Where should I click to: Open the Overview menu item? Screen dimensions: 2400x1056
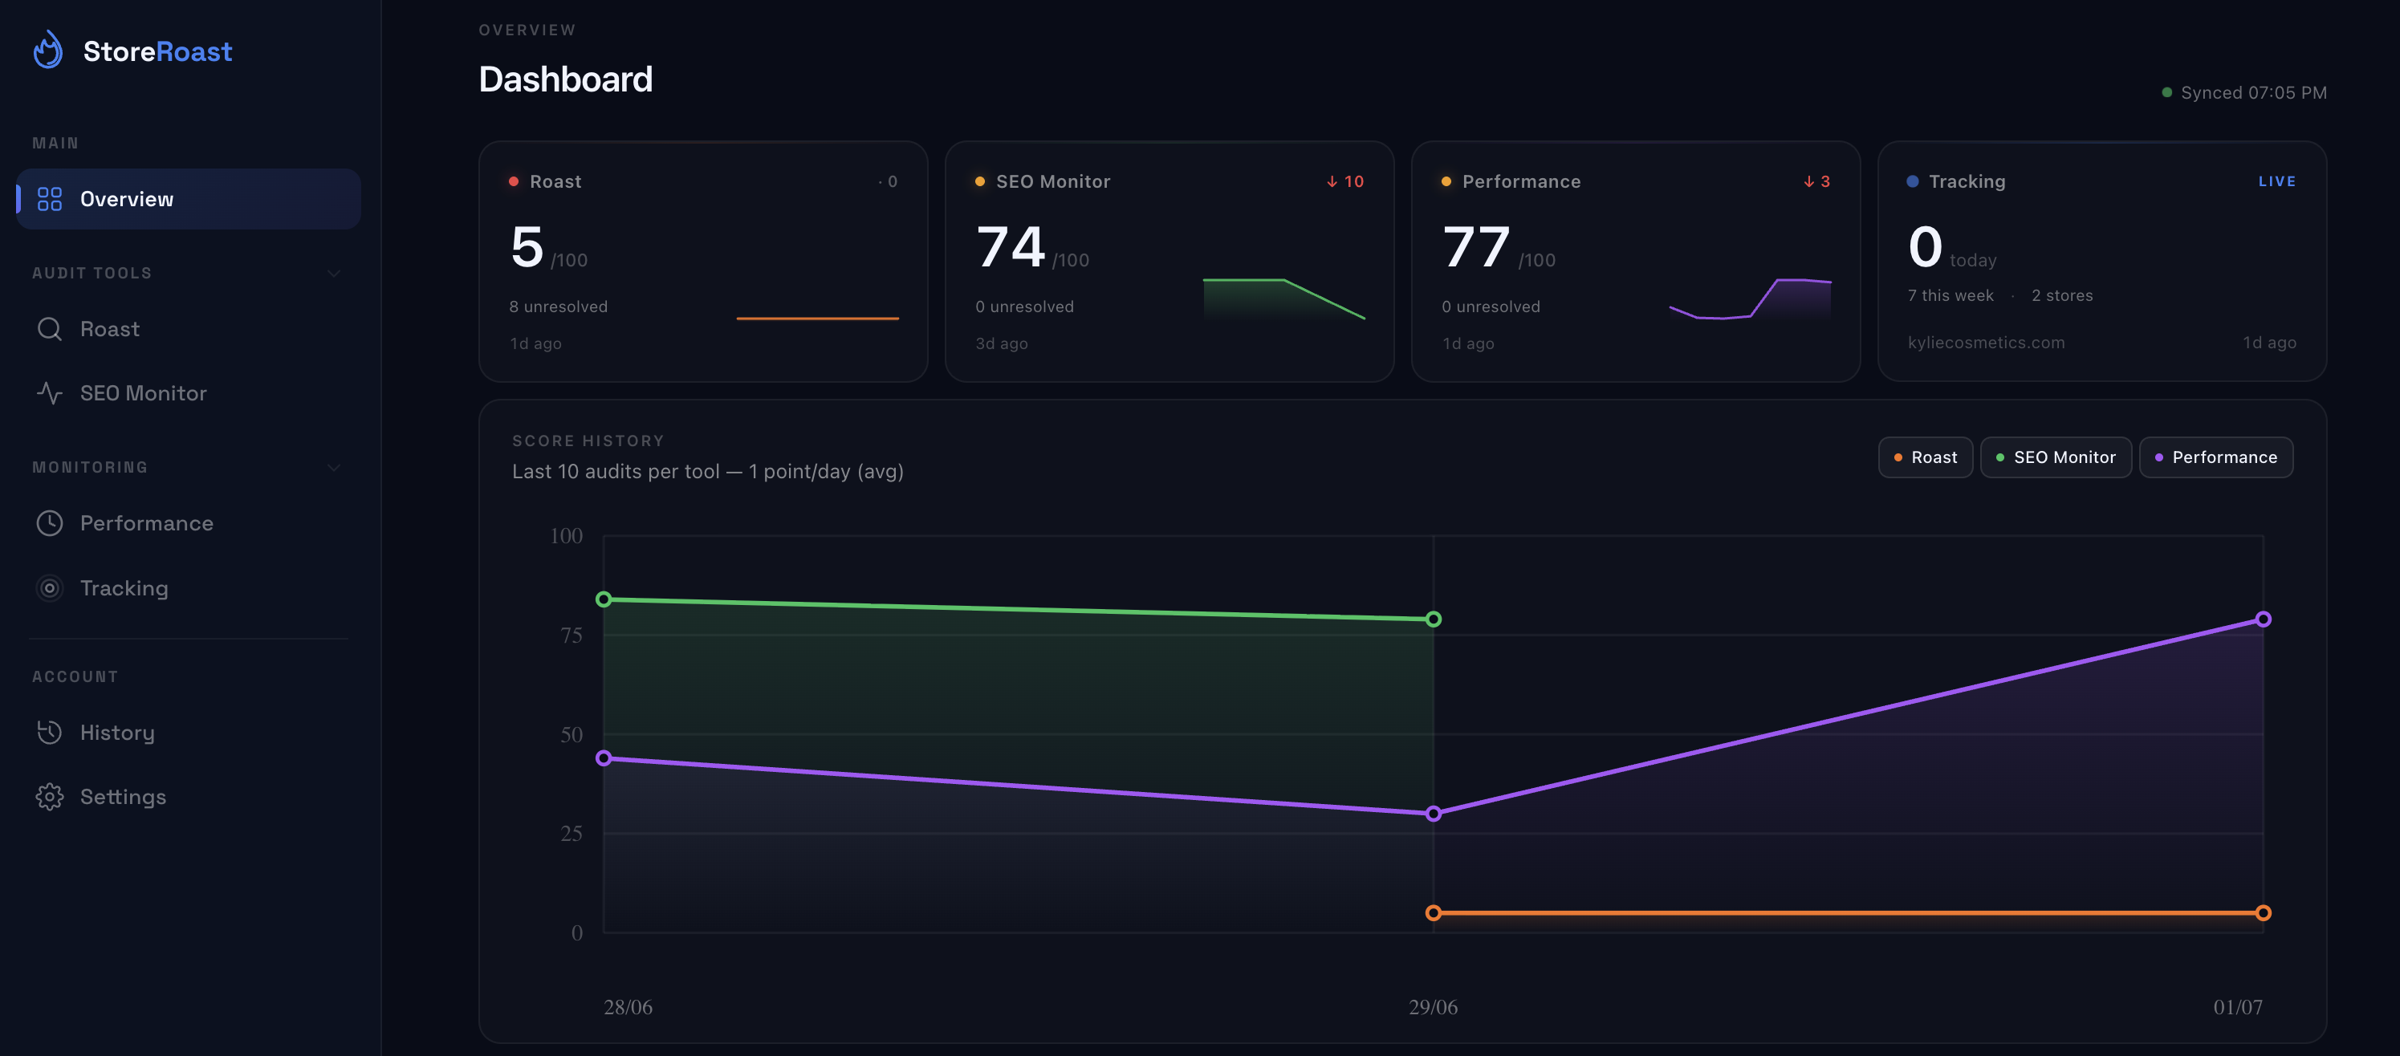[189, 199]
